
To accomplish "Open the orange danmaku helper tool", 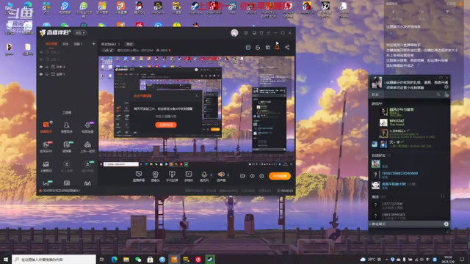I will click(46, 127).
